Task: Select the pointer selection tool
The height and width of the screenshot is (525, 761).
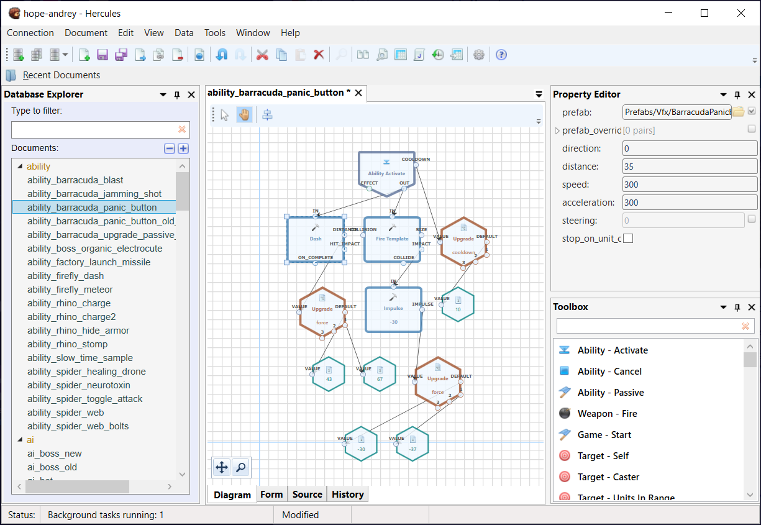Action: tap(225, 115)
